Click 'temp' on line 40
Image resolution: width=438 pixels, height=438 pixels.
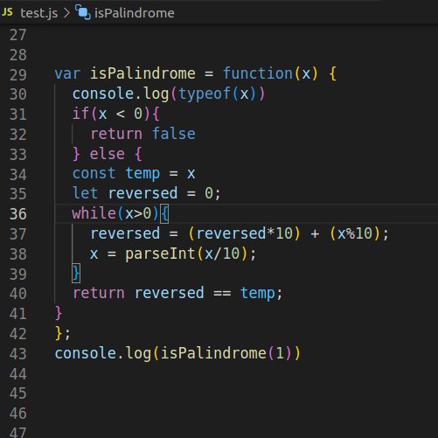258,294
